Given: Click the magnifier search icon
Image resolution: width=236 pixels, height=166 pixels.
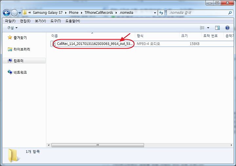Looking at the screenshot, I should [x=230, y=13].
